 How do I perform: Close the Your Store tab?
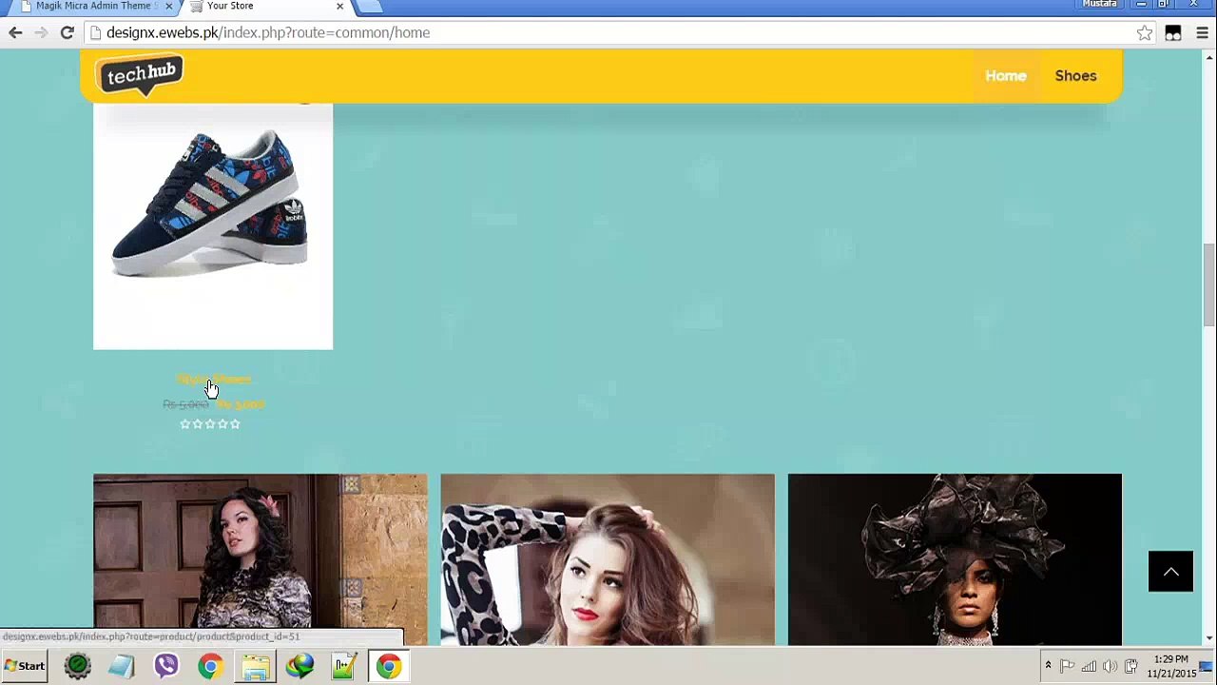pyautogui.click(x=339, y=7)
